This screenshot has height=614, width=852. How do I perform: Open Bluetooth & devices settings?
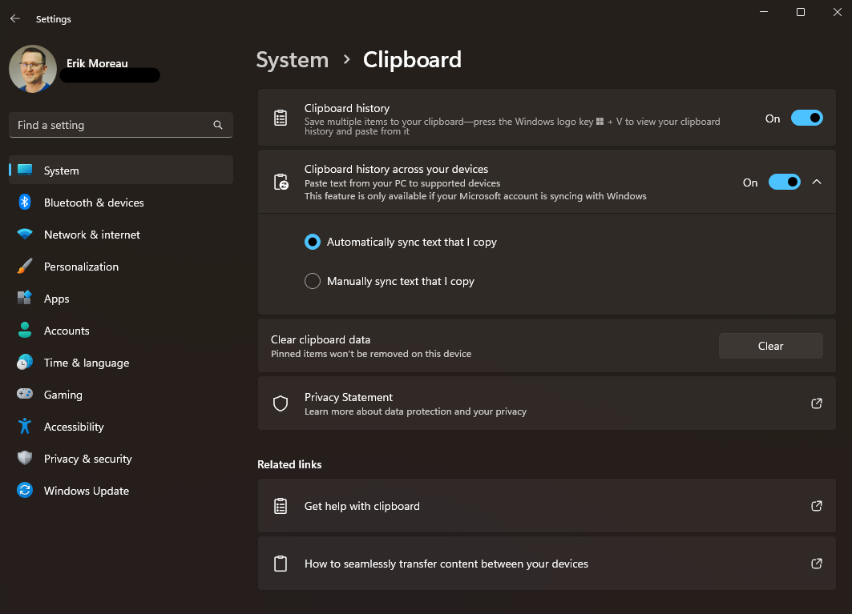click(x=94, y=203)
